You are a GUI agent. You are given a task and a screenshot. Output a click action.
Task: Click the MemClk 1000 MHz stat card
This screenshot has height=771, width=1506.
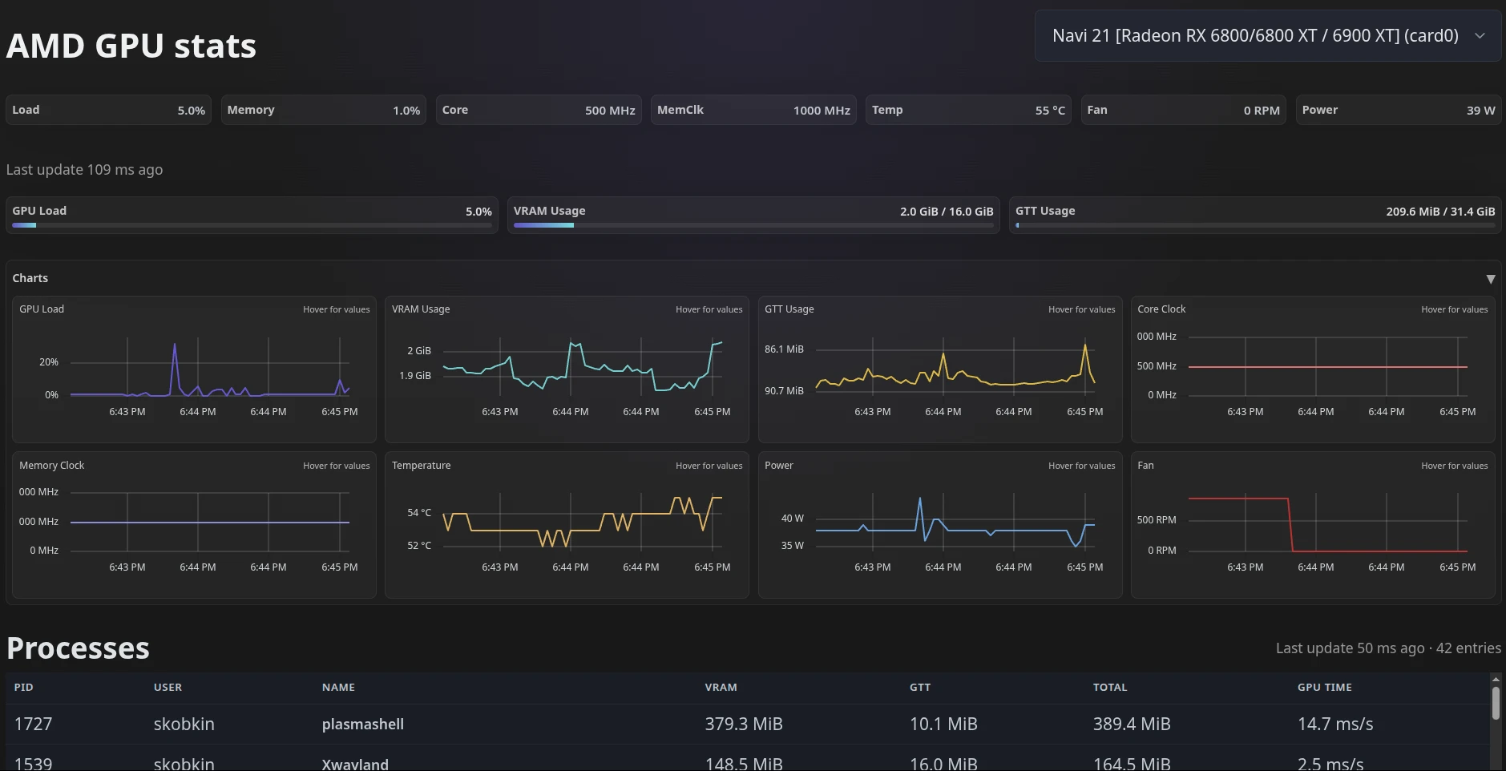(x=753, y=110)
